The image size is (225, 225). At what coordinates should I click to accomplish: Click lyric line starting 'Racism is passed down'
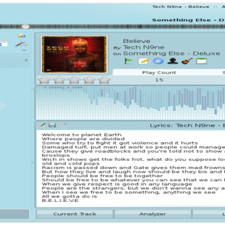pos(133,168)
